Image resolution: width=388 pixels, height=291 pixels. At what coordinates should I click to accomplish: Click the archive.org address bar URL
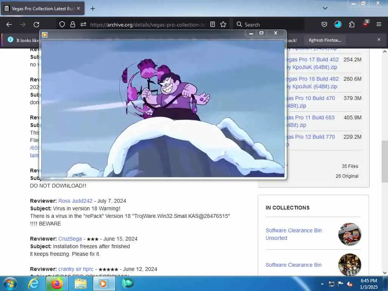click(x=148, y=25)
